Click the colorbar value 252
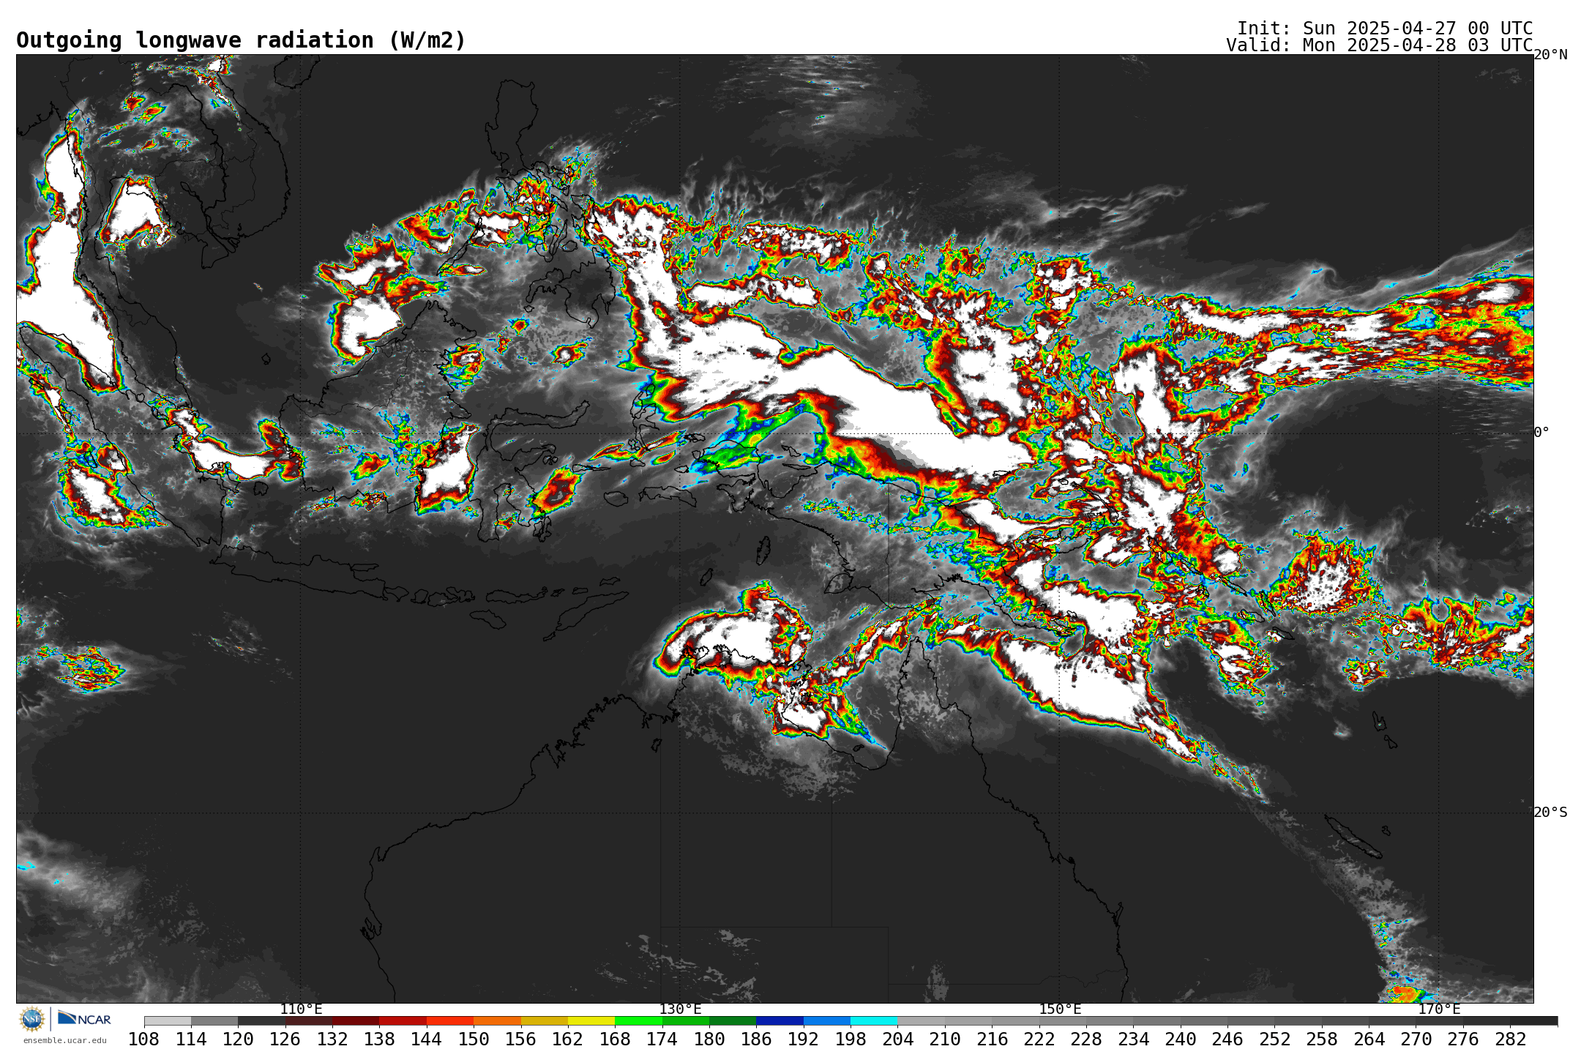Image resolution: width=1581 pixels, height=1049 pixels. click(x=1274, y=1039)
